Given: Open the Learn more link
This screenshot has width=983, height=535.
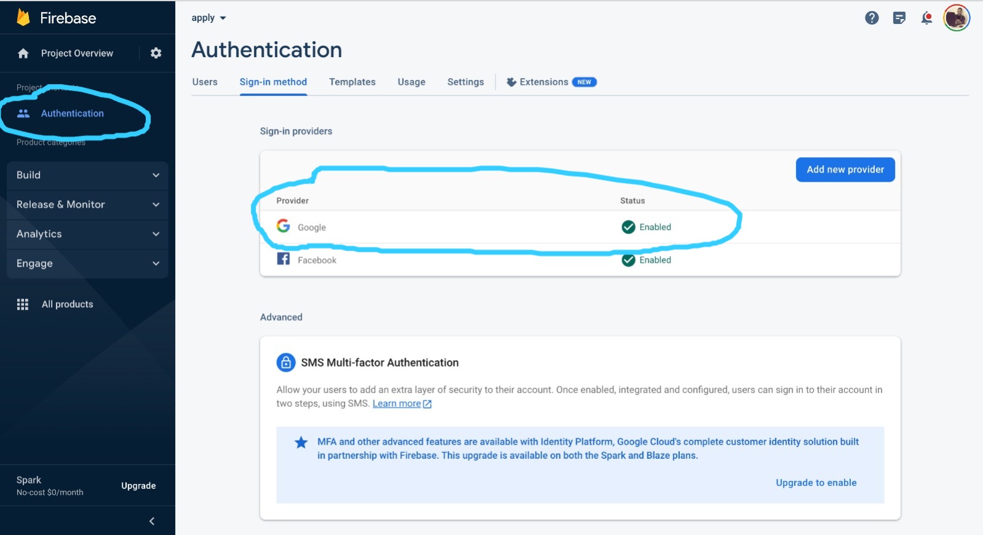Looking at the screenshot, I should (x=397, y=404).
